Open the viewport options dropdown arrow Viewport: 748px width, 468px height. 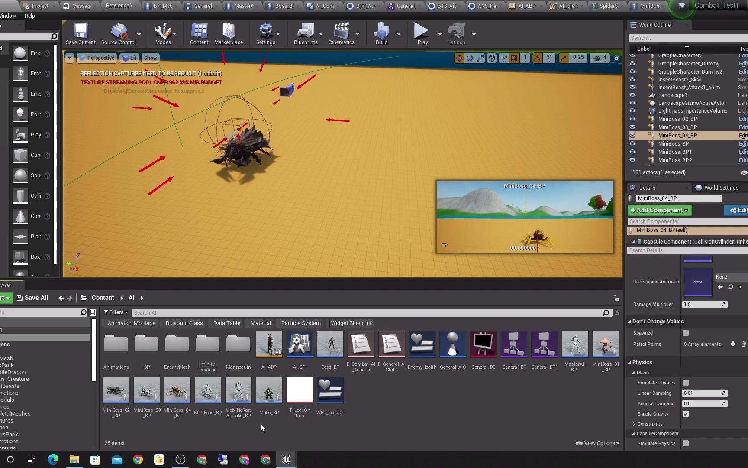point(70,58)
